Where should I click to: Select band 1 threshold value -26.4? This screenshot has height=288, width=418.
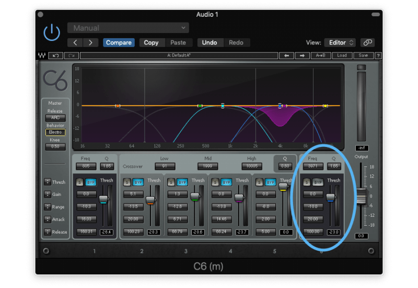107,232
